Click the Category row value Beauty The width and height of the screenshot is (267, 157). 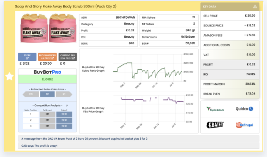(x=129, y=24)
